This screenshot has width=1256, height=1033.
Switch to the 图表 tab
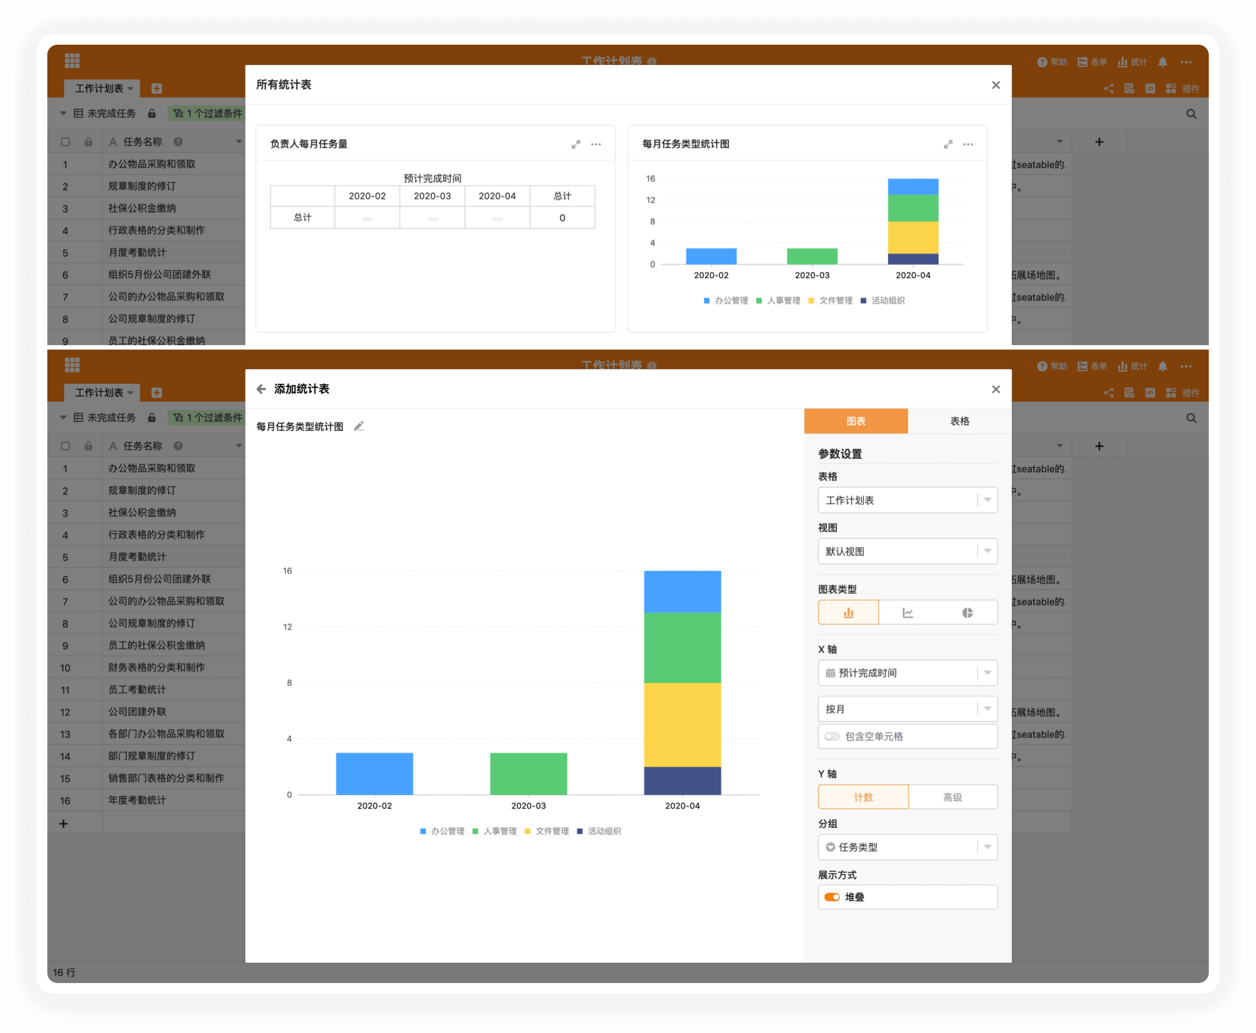pyautogui.click(x=855, y=421)
